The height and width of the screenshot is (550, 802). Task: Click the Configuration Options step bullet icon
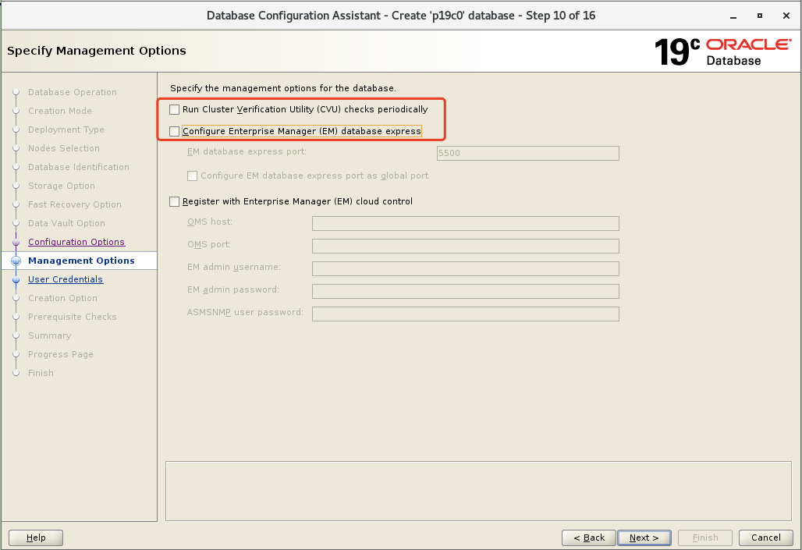pos(16,243)
